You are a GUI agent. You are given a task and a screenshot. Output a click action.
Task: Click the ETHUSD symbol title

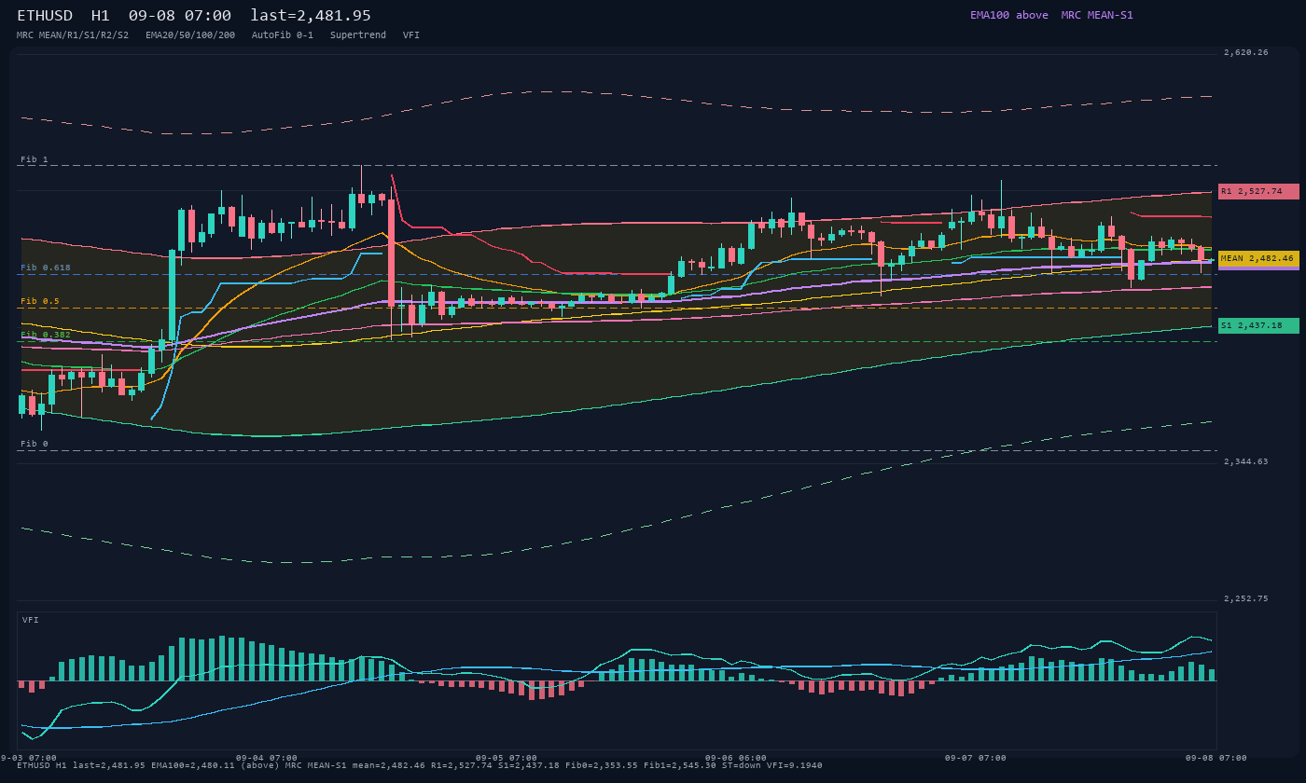point(44,16)
